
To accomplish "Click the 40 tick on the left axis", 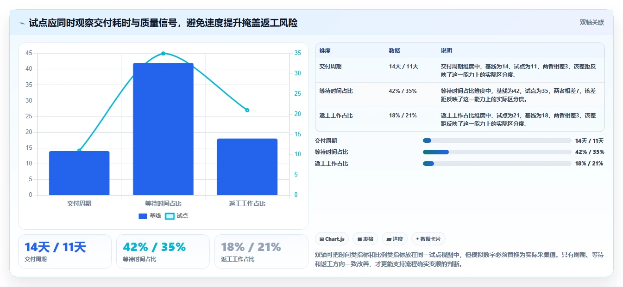I will (29, 69).
